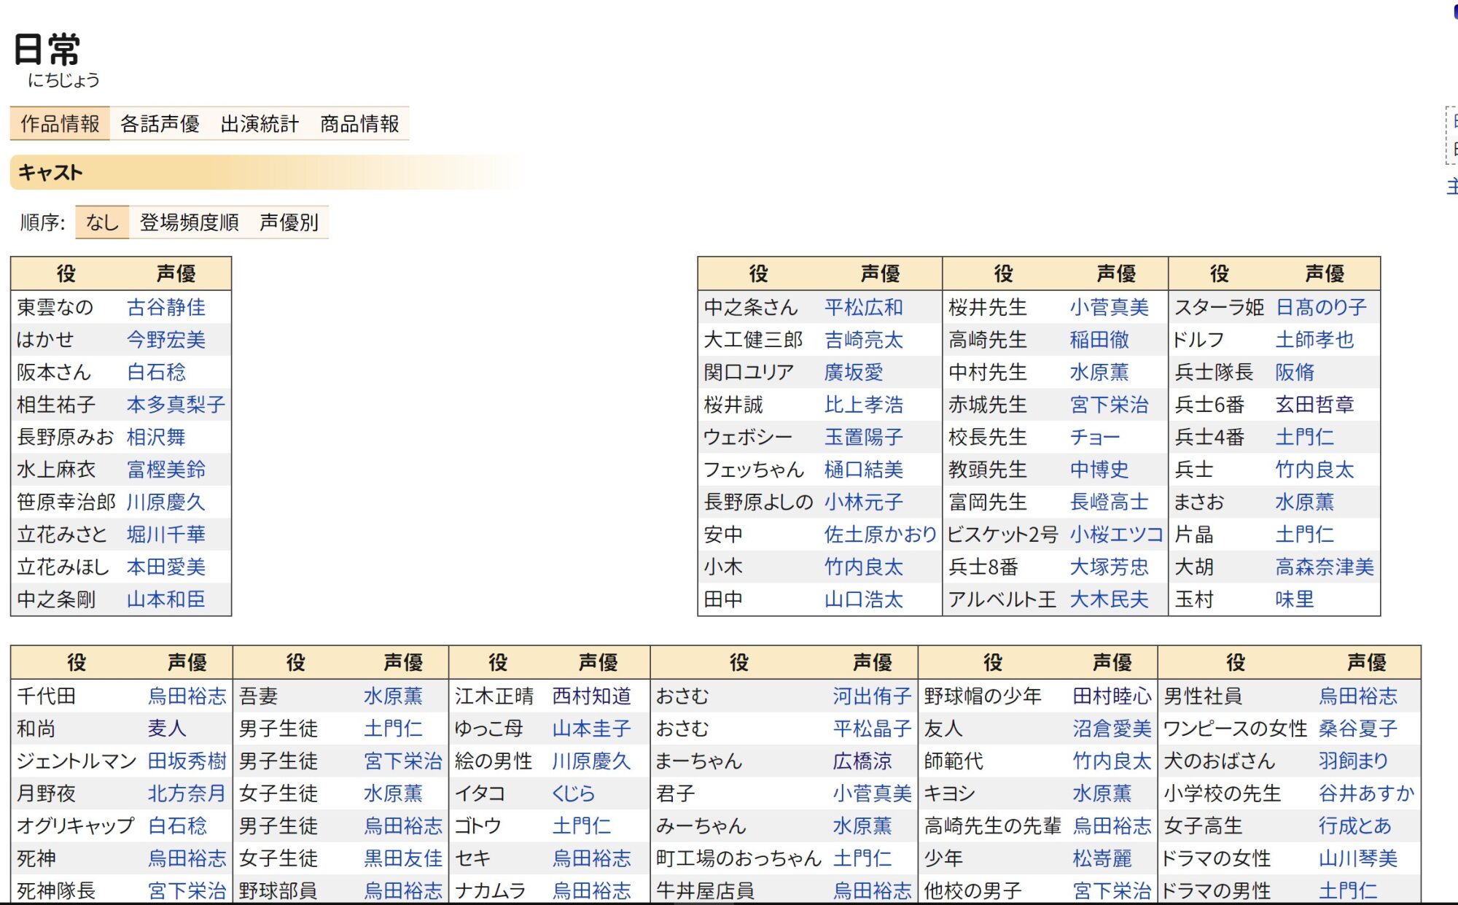Open the 出演統計 tab
This screenshot has width=1458, height=905.
coord(260,123)
